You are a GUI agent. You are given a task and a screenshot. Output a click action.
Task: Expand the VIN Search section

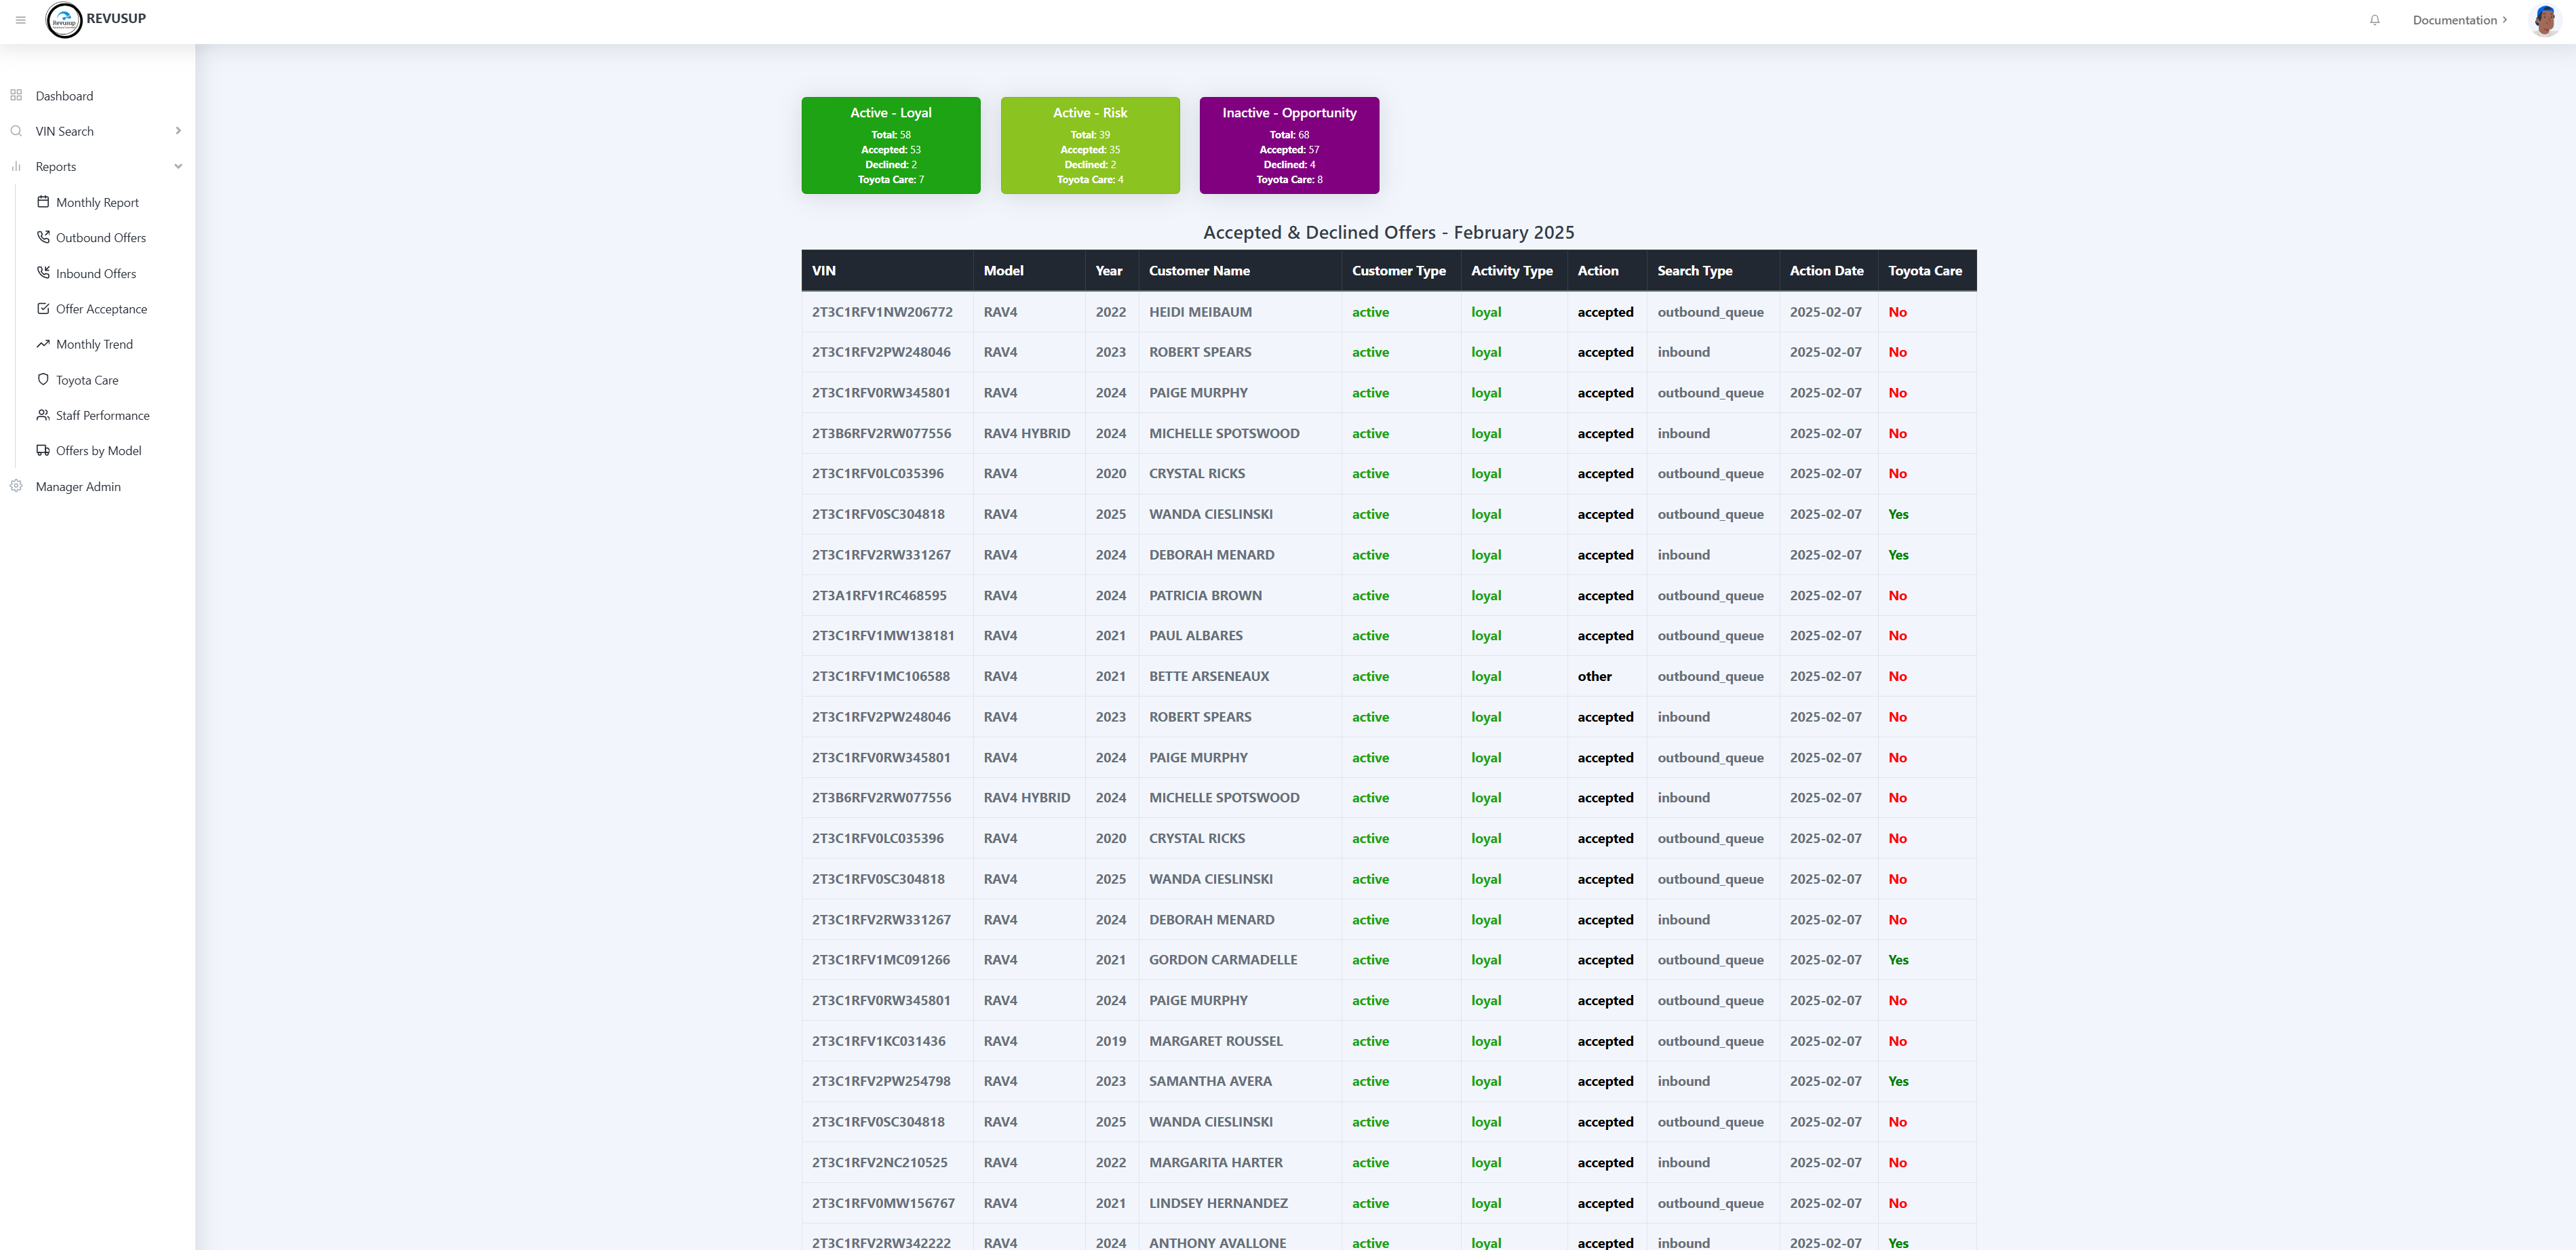tap(178, 131)
